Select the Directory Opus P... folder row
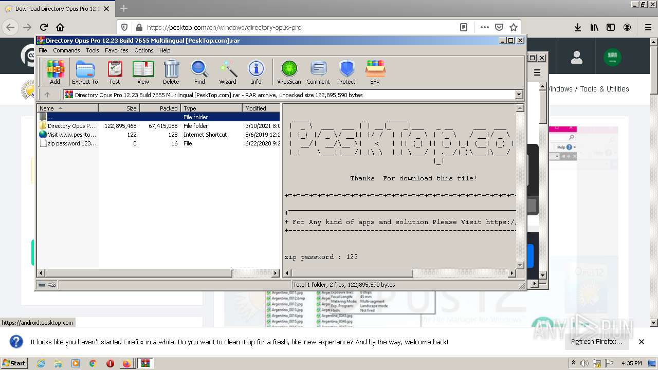This screenshot has width=658, height=370. click(x=159, y=126)
